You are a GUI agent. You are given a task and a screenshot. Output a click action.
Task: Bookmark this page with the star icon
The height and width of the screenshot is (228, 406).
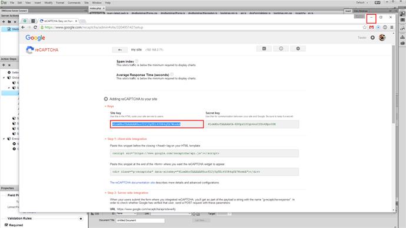pyautogui.click(x=365, y=27)
